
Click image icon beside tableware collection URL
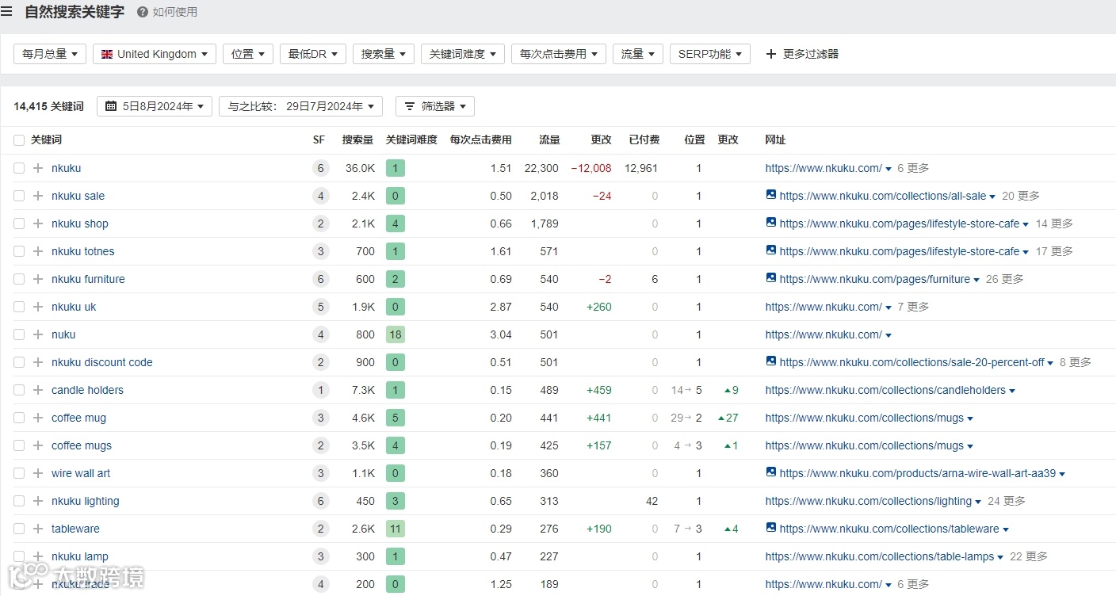[771, 528]
